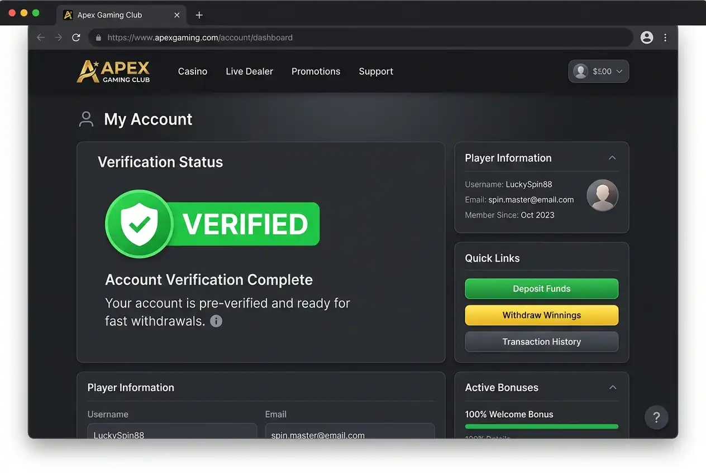This screenshot has height=473, width=706.
Task: Open the Casino menu
Action: coord(193,71)
